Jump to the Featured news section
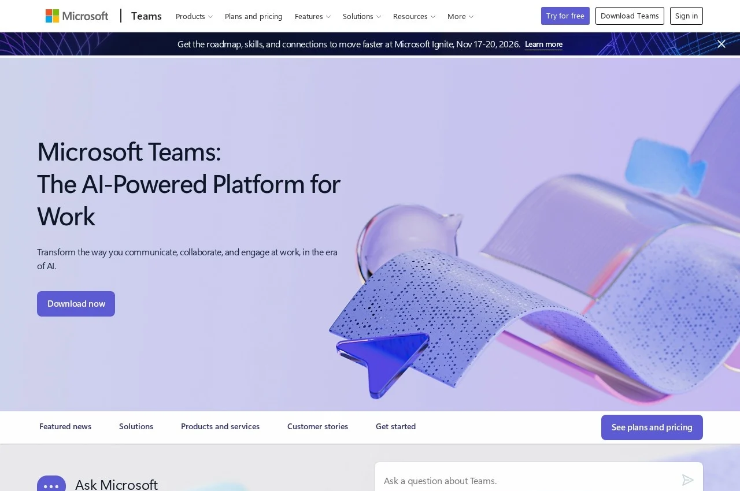This screenshot has width=740, height=491. (x=65, y=426)
